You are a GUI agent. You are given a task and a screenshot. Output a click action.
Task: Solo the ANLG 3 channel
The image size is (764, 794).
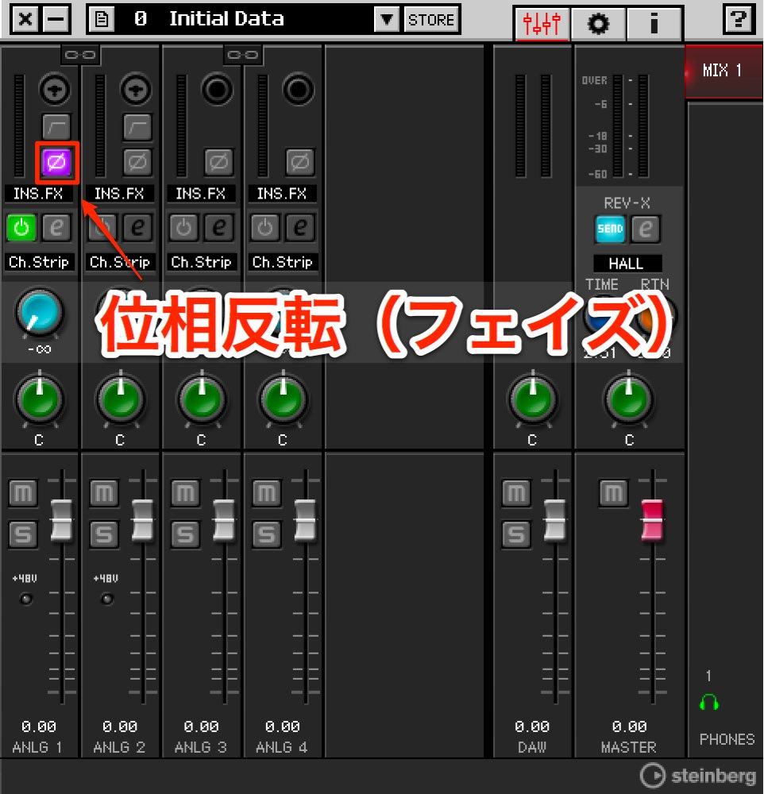click(x=185, y=534)
